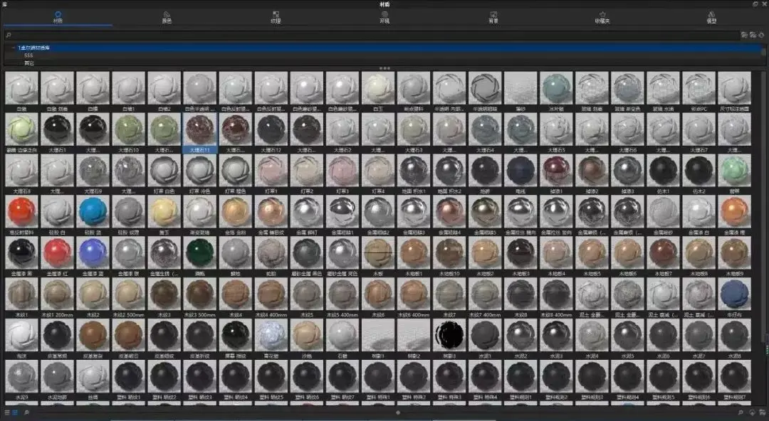Image resolution: width=769 pixels, height=421 pixels.
Task: Select the selected 大理石11 red marble thumbnail
Action: [199, 132]
